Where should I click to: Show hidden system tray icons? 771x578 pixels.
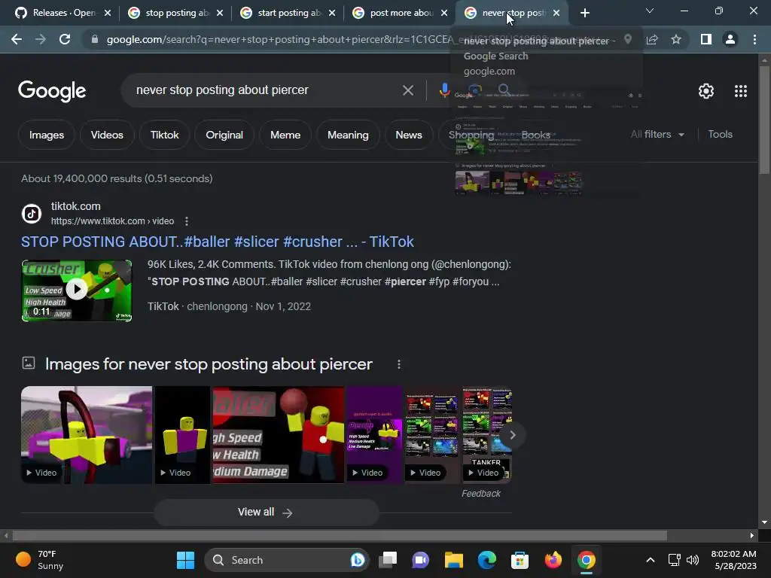coord(650,560)
